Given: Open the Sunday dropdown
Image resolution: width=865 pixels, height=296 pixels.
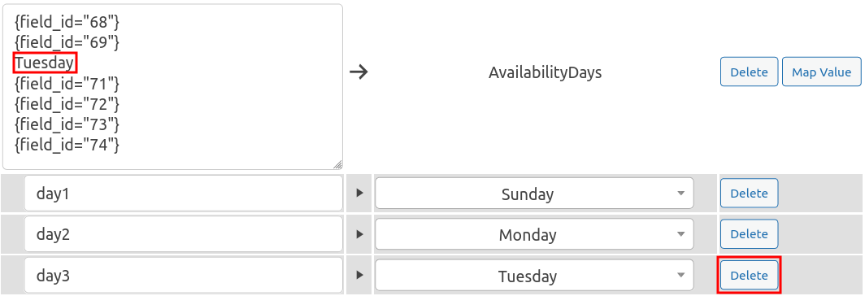Looking at the screenshot, I should (534, 194).
